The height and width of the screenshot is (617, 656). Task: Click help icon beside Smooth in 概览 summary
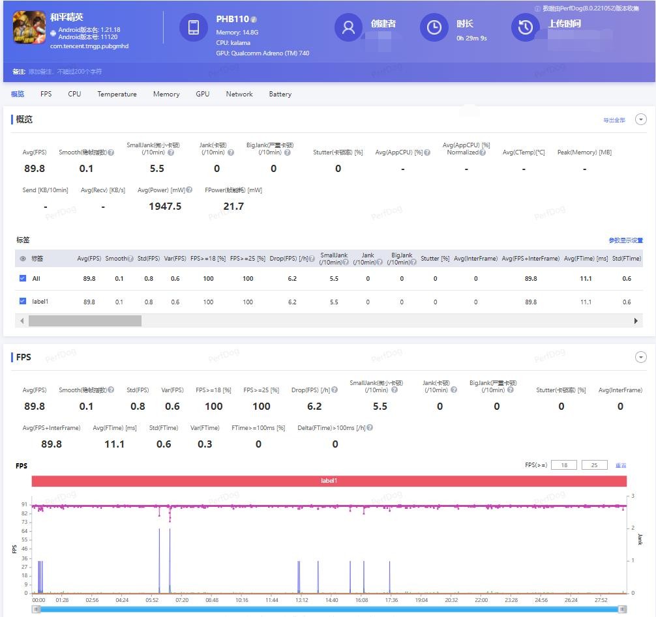click(x=111, y=152)
